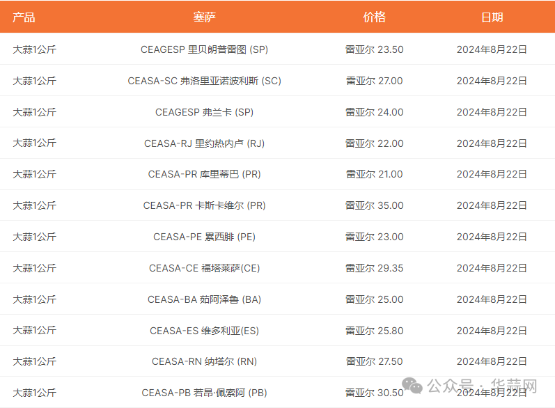Click the date in the 维多利亚 row
The image size is (555, 408).
click(x=492, y=331)
